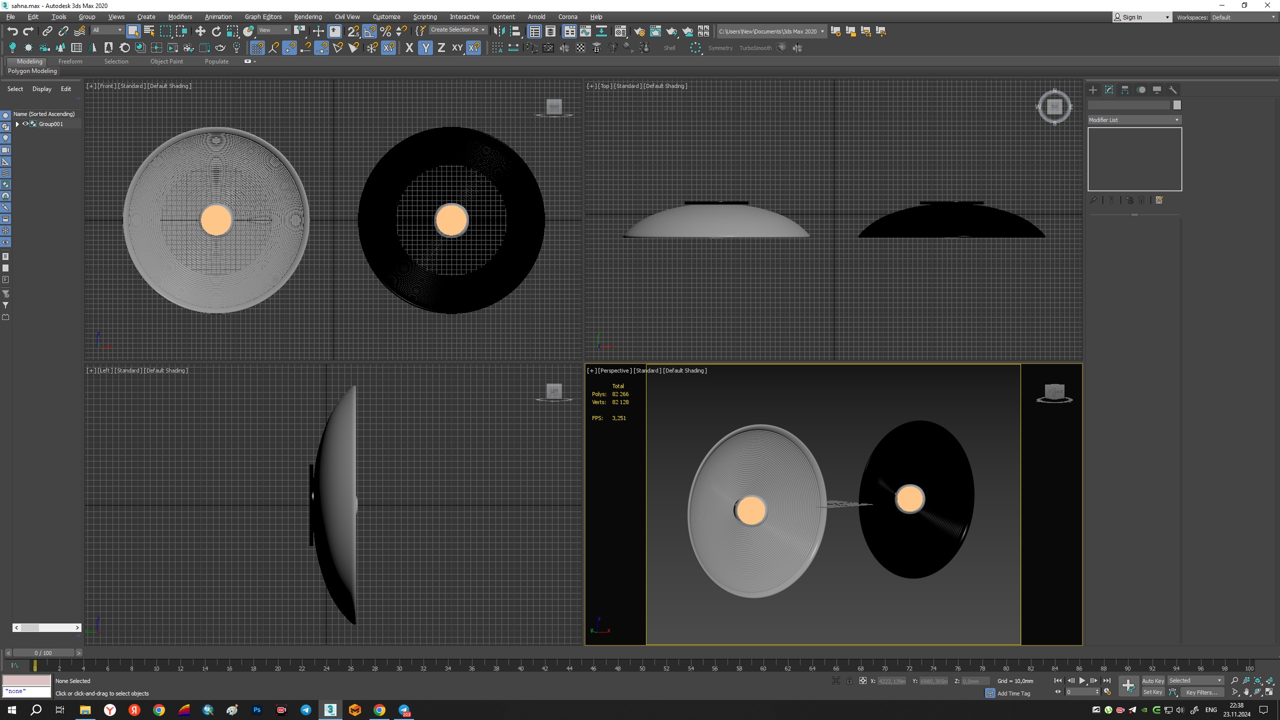The image size is (1280, 720).
Task: Open the Create Selection Set dropdown
Action: pyautogui.click(x=457, y=30)
